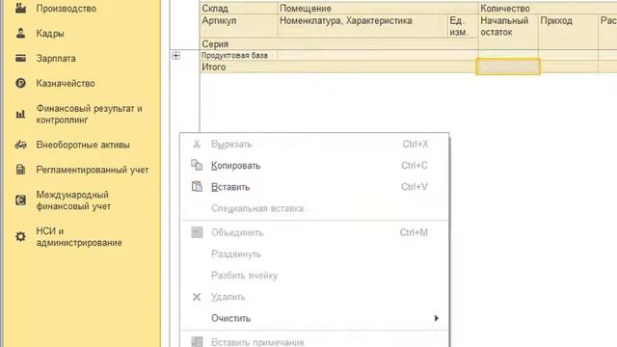Click the Международный финансовый учет icon
The width and height of the screenshot is (617, 347).
(20, 200)
